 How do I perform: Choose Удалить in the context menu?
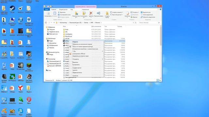(x=86, y=70)
